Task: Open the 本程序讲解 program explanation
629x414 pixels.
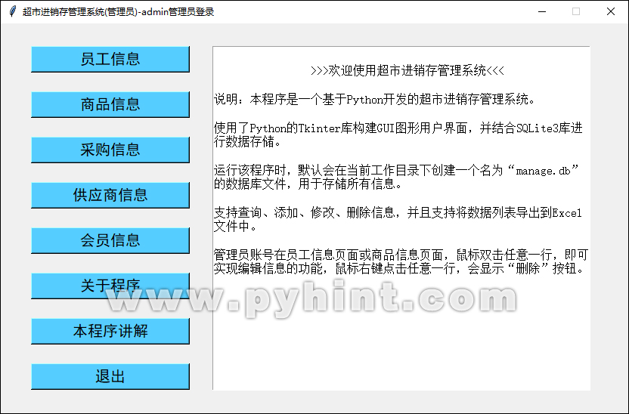Action: pos(110,331)
